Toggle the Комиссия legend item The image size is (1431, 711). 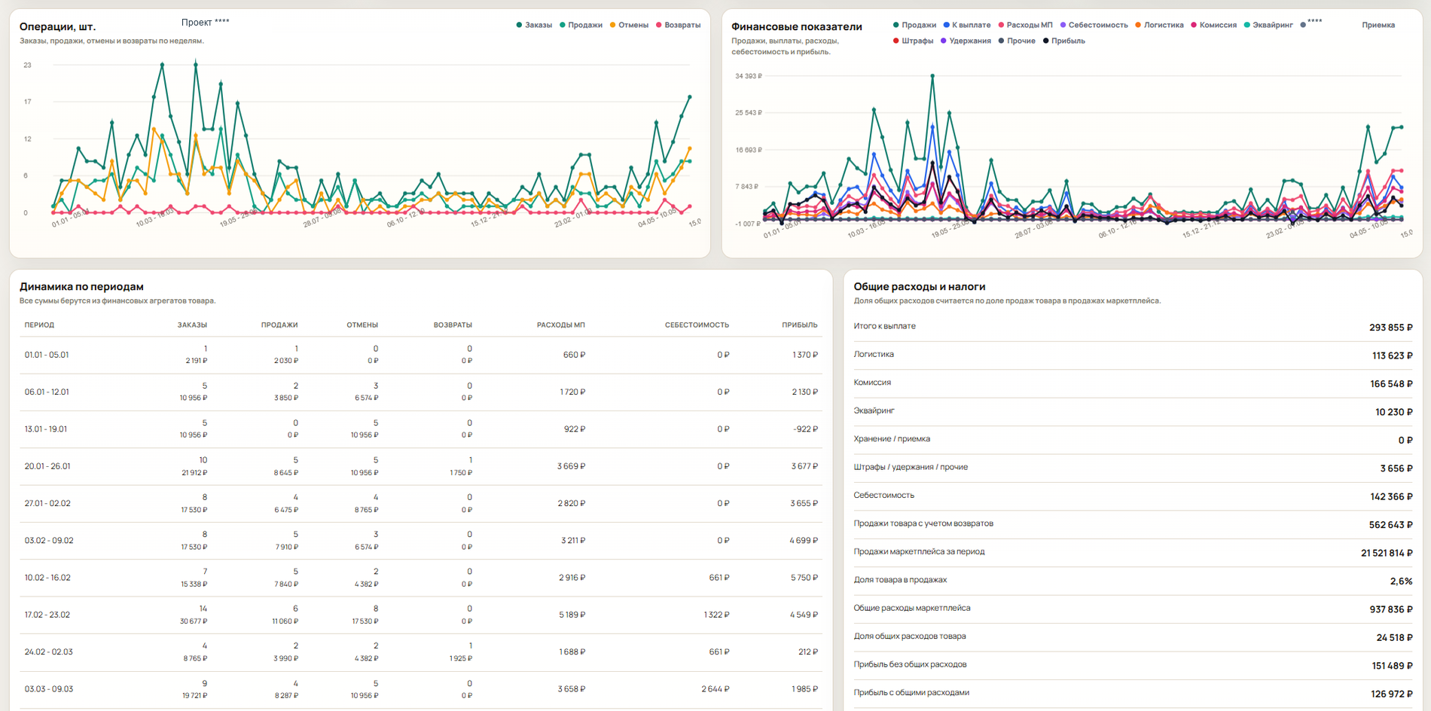(x=1213, y=25)
